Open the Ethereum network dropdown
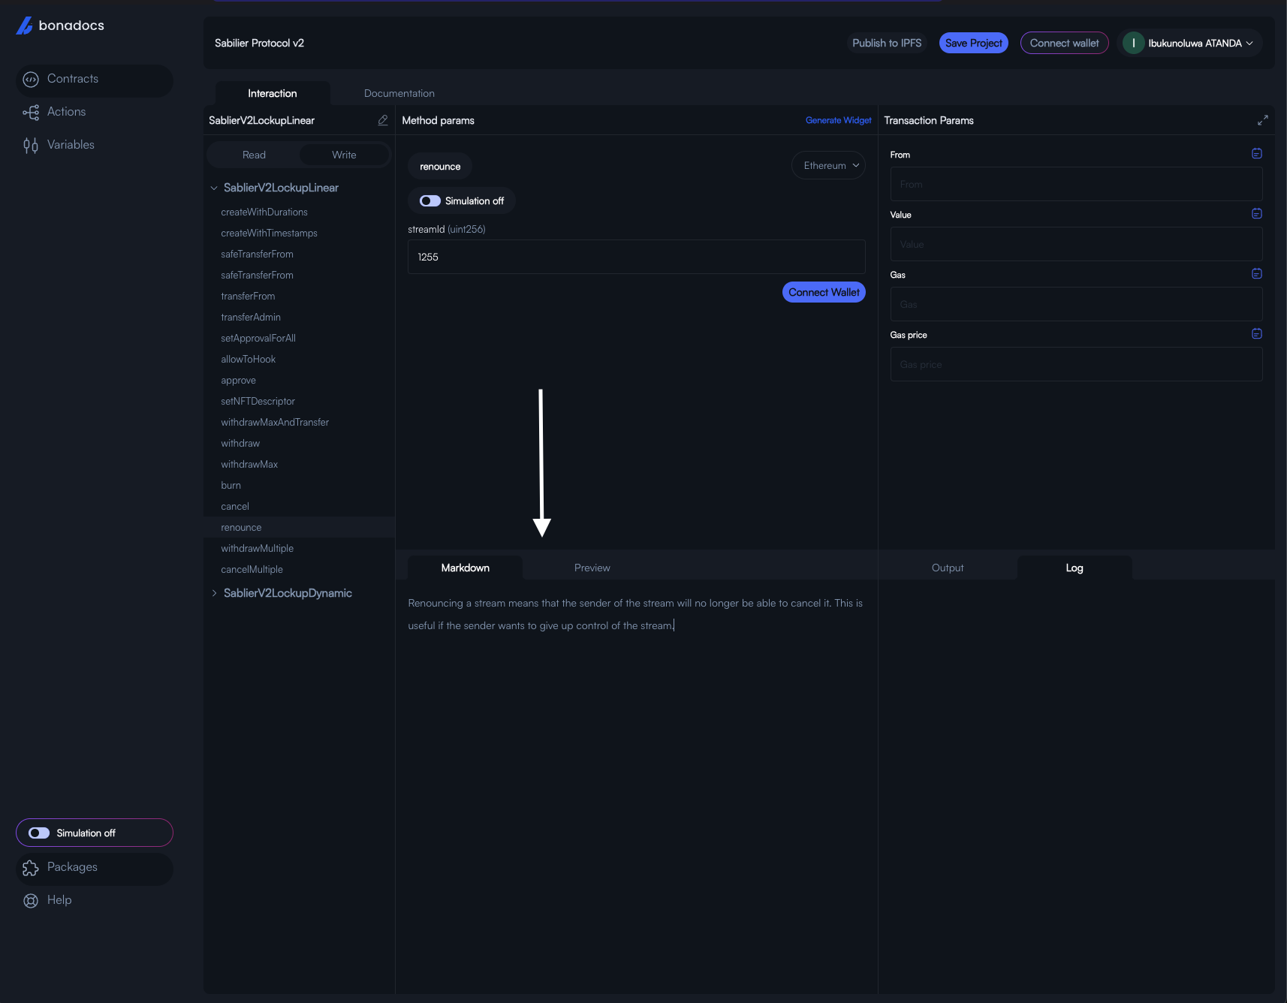Screen dimensions: 1287x1003 828,165
